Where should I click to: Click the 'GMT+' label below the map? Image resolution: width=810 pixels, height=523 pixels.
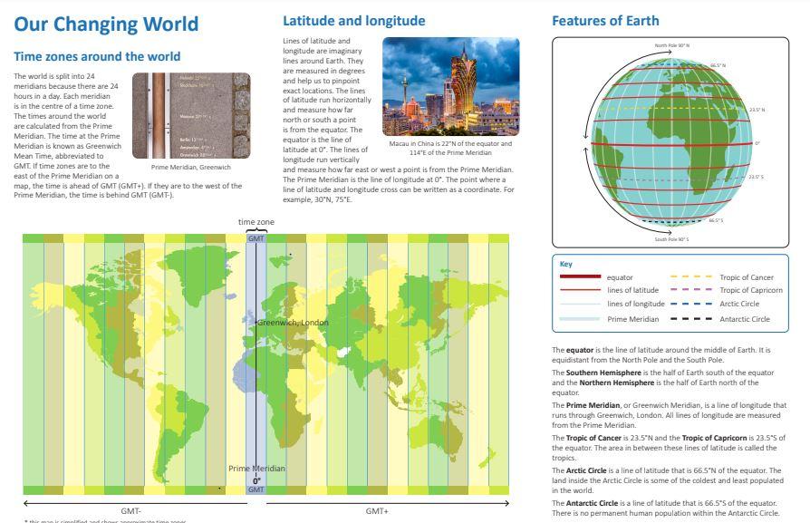point(377,511)
